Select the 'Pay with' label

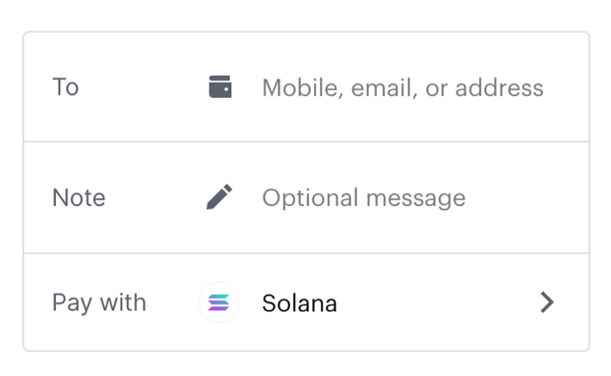click(99, 303)
